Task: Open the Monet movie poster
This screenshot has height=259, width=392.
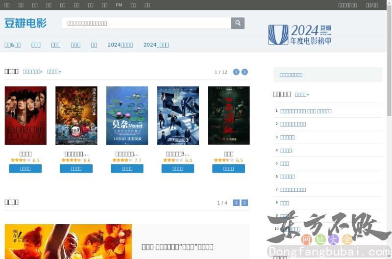Action: coord(127,116)
